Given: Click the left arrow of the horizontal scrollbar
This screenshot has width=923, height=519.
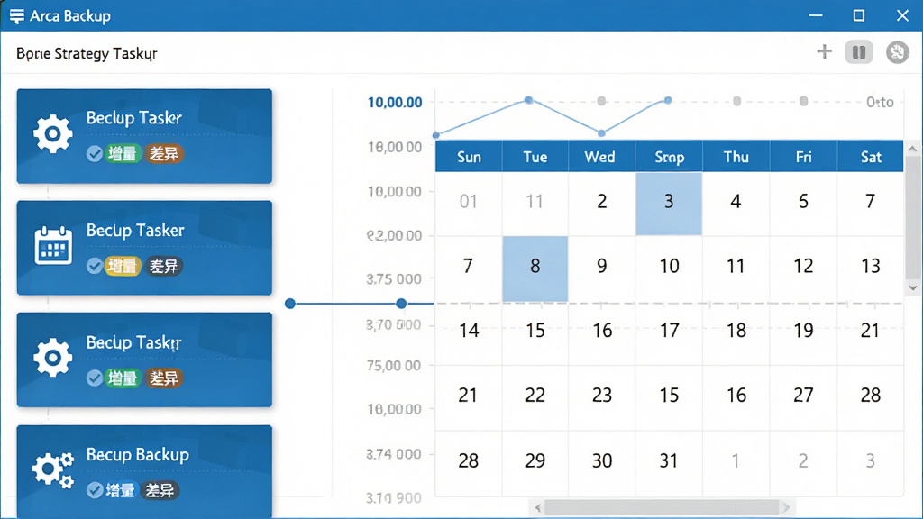Looking at the screenshot, I should (x=537, y=507).
